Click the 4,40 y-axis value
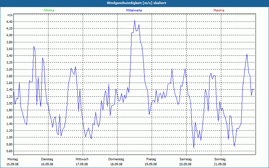Viewport: 269px width, 168px height. point(10,22)
